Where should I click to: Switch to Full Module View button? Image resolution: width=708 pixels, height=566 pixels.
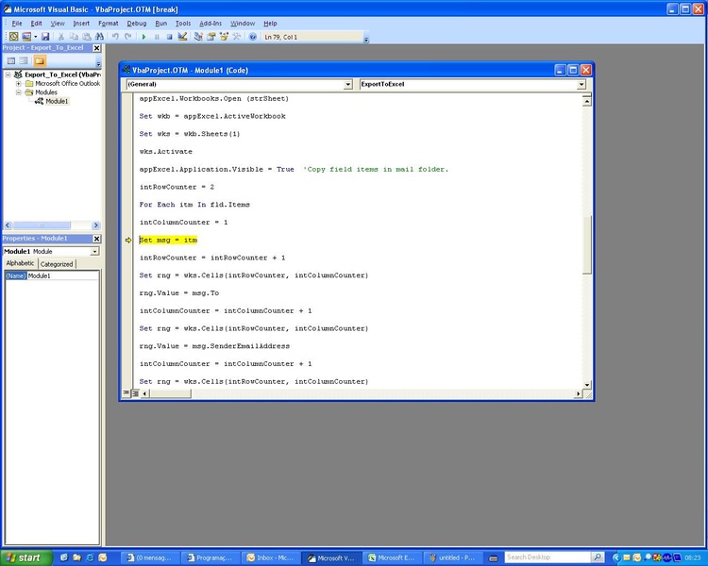138,392
